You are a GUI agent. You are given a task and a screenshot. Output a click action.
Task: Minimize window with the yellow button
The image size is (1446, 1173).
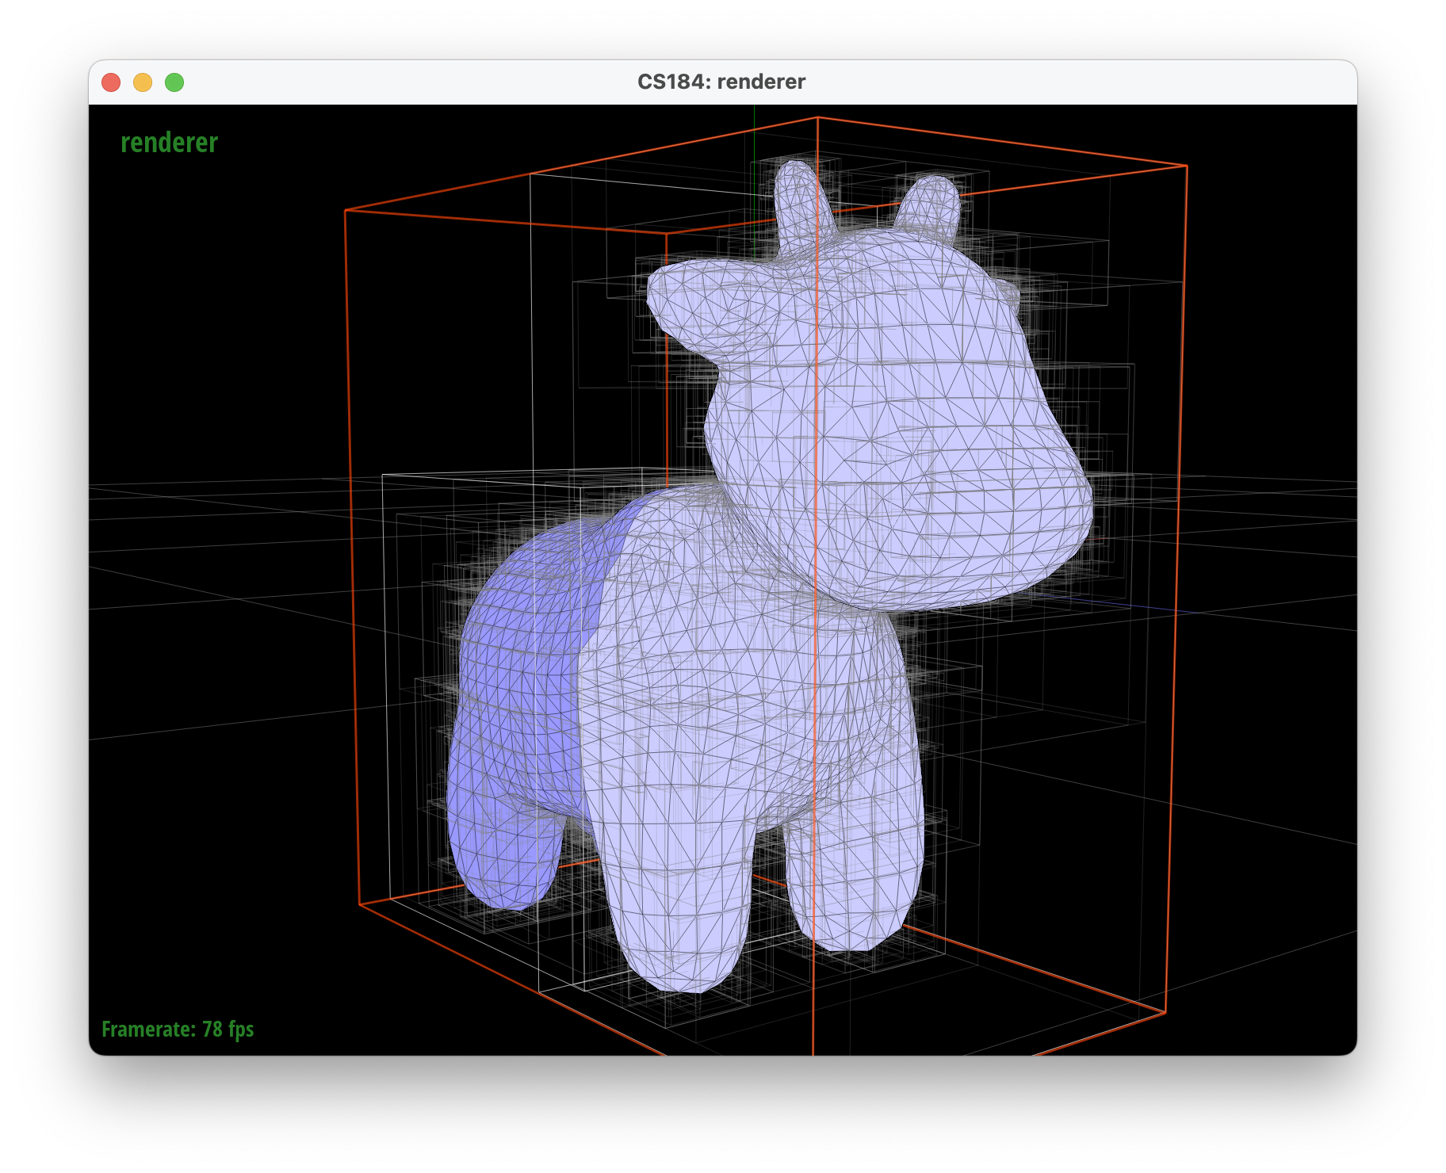point(143,82)
